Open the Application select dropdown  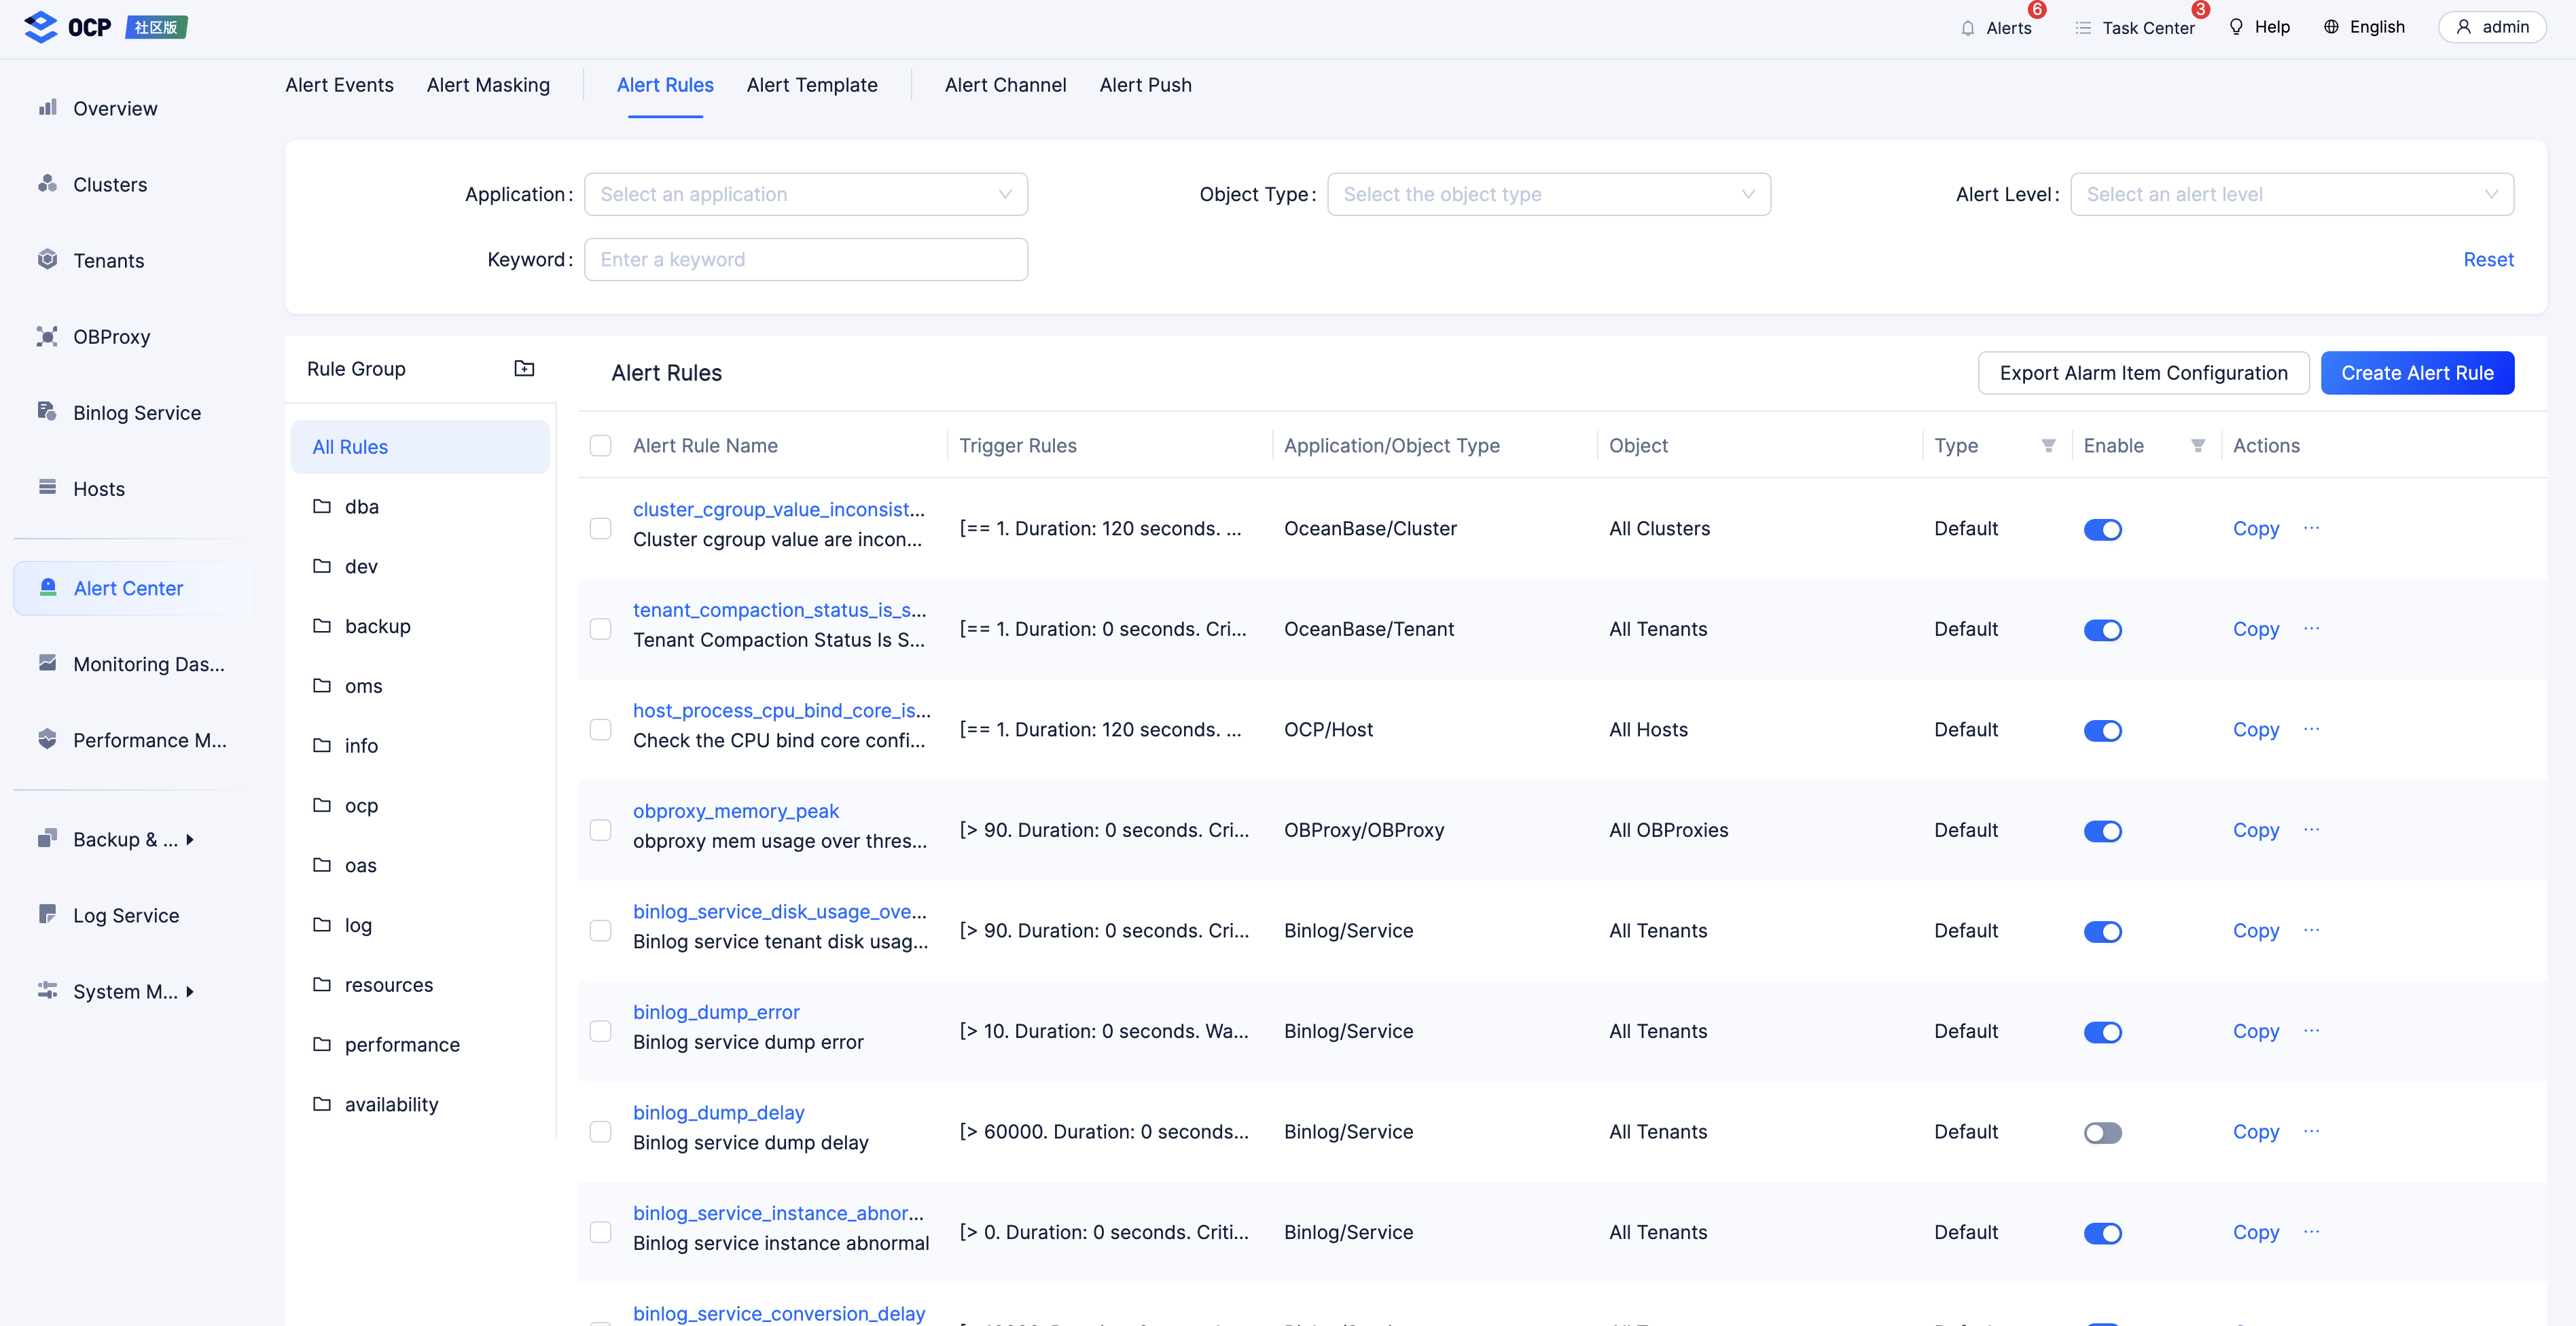click(x=805, y=194)
